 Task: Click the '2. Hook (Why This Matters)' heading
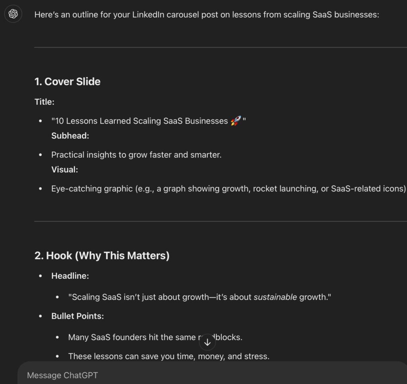click(x=102, y=255)
